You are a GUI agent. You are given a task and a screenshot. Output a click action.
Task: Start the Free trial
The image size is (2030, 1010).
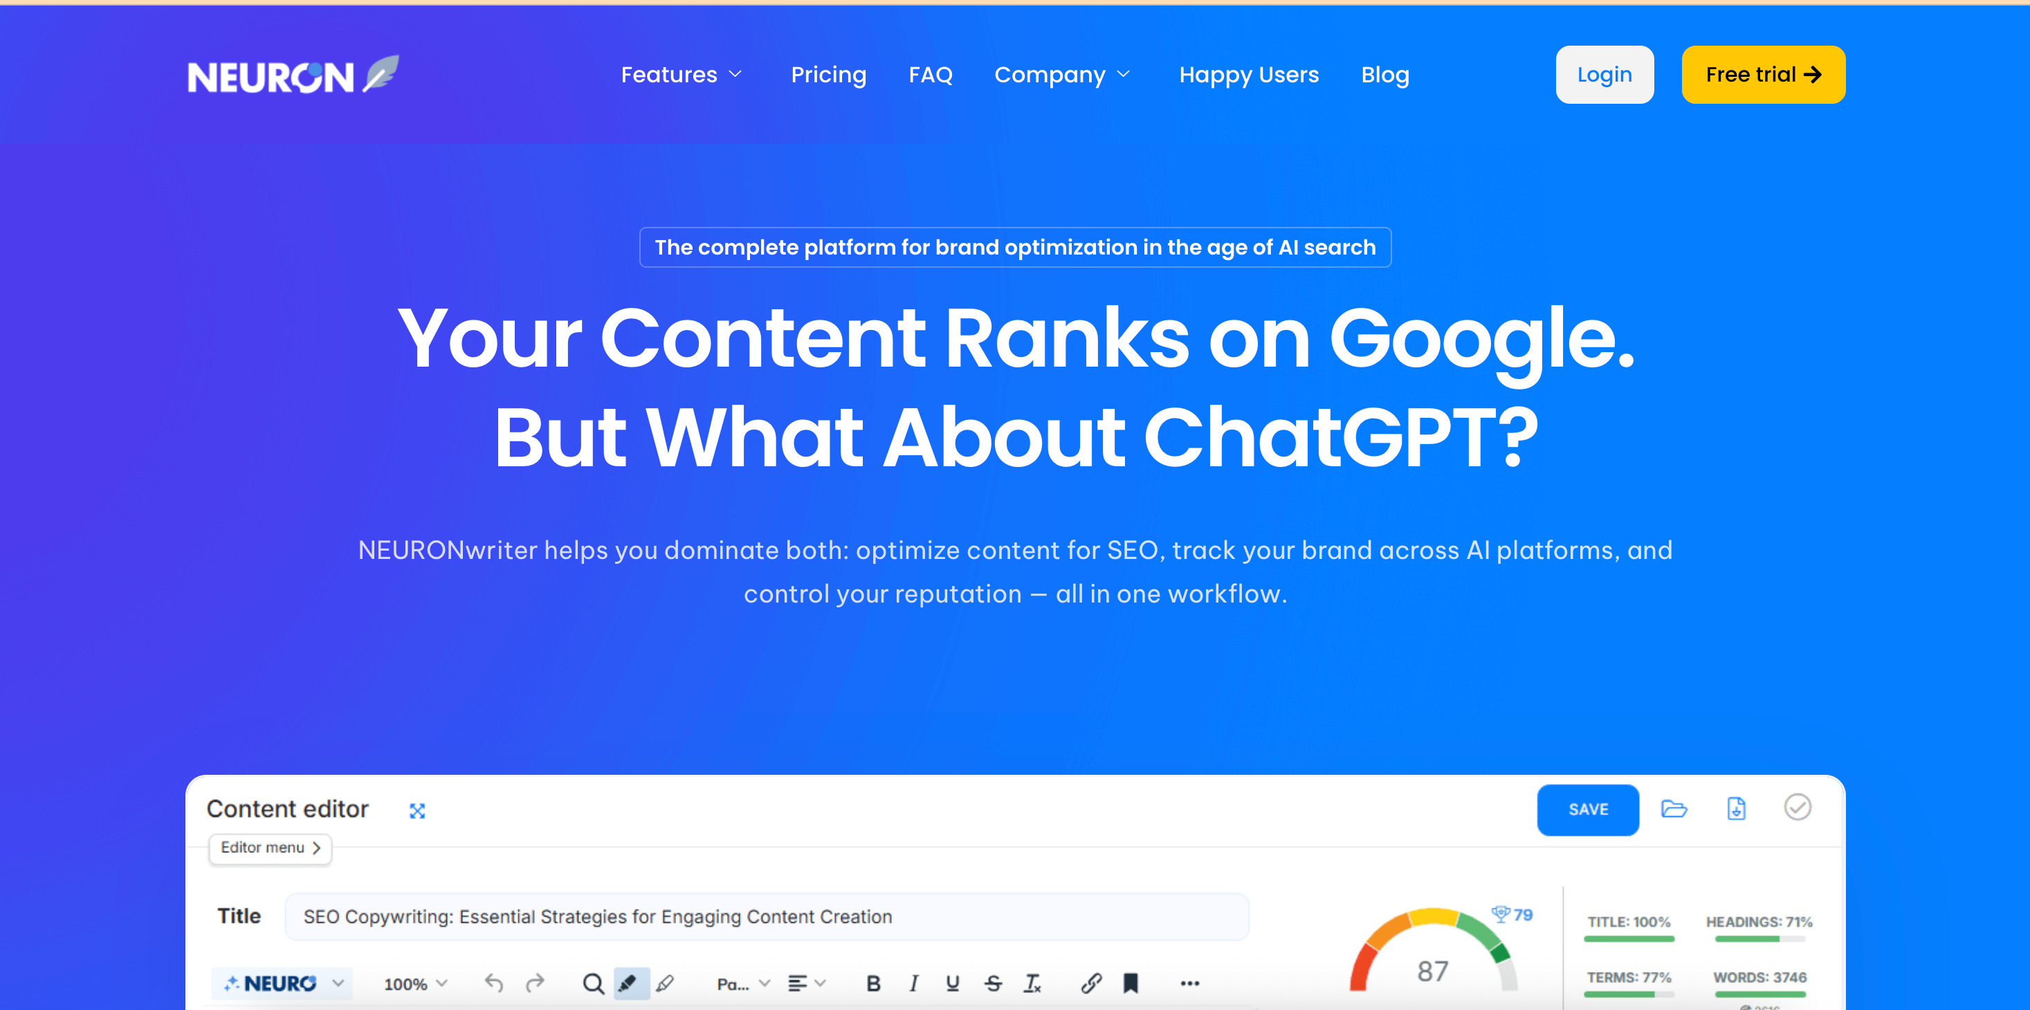pyautogui.click(x=1763, y=75)
